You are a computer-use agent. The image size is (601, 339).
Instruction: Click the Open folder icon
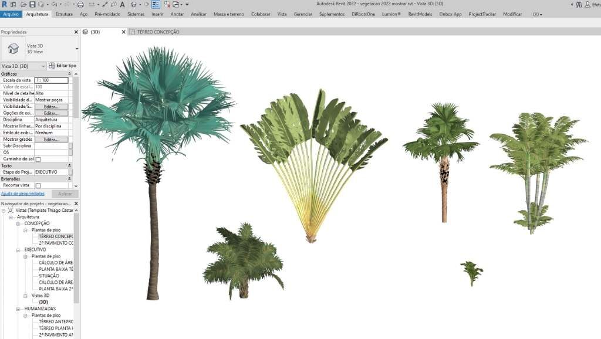tap(25, 4)
